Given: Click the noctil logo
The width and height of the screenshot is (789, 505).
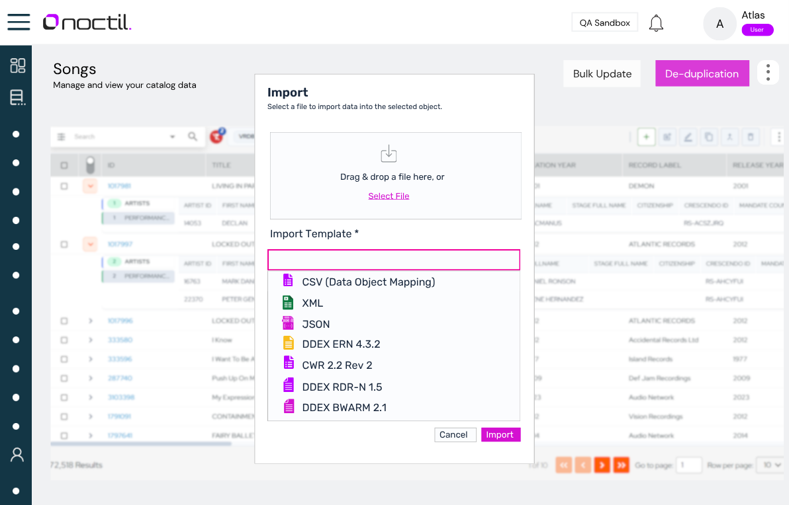Looking at the screenshot, I should pyautogui.click(x=87, y=22).
